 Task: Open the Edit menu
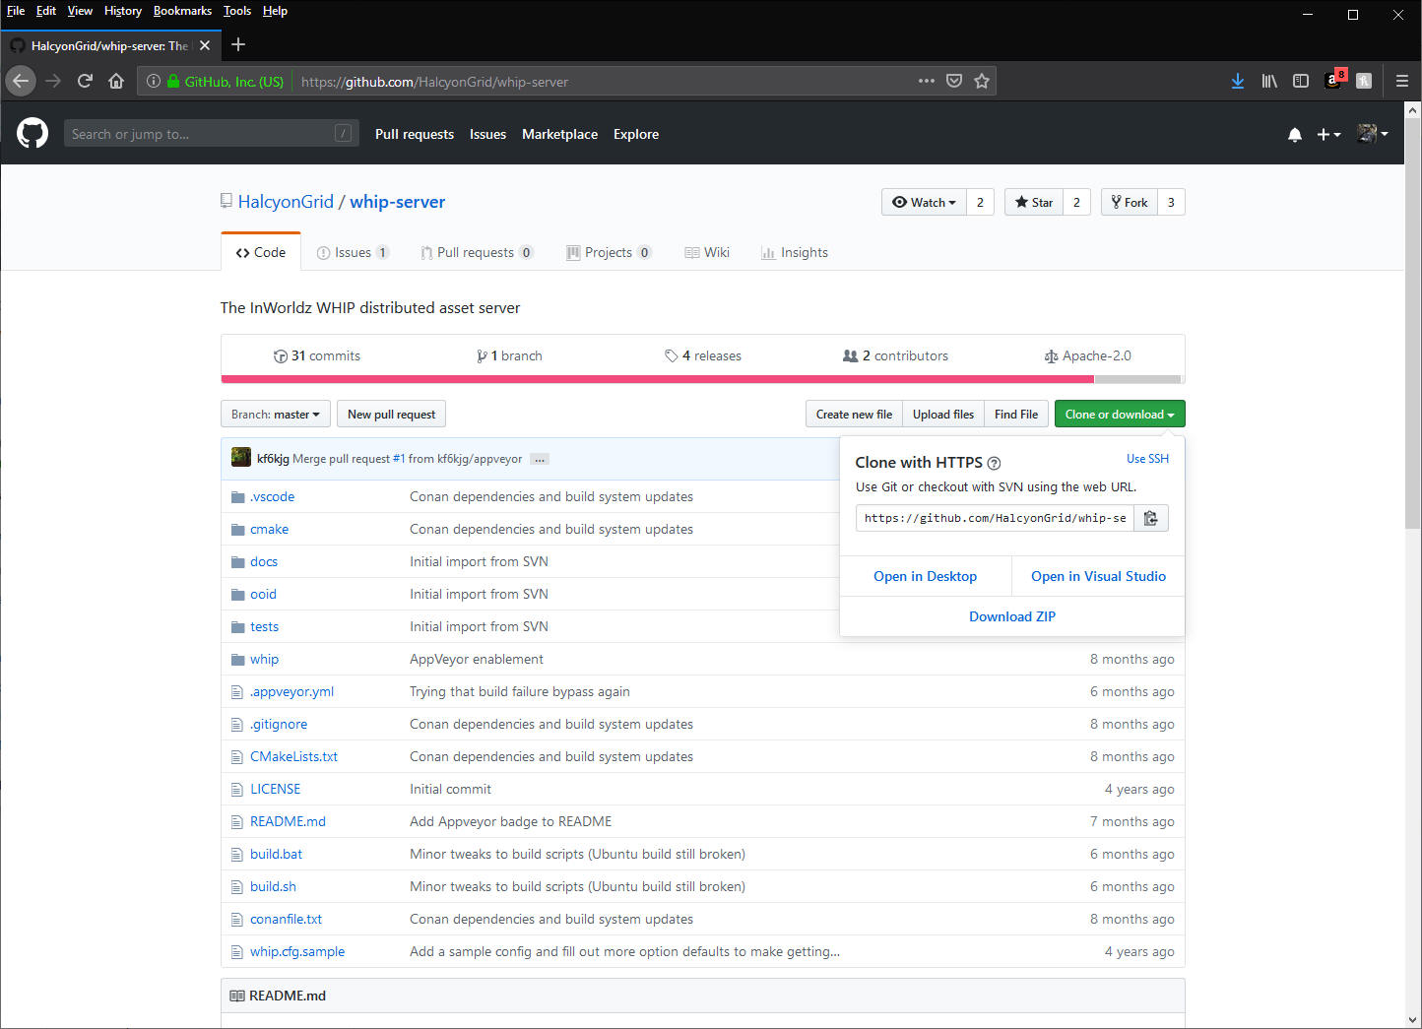(46, 11)
